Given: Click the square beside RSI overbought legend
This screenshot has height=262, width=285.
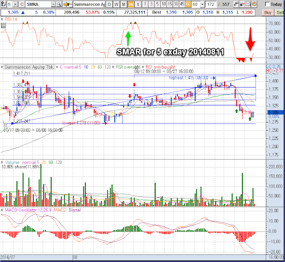Looking at the screenshot, I should click(x=143, y=67).
